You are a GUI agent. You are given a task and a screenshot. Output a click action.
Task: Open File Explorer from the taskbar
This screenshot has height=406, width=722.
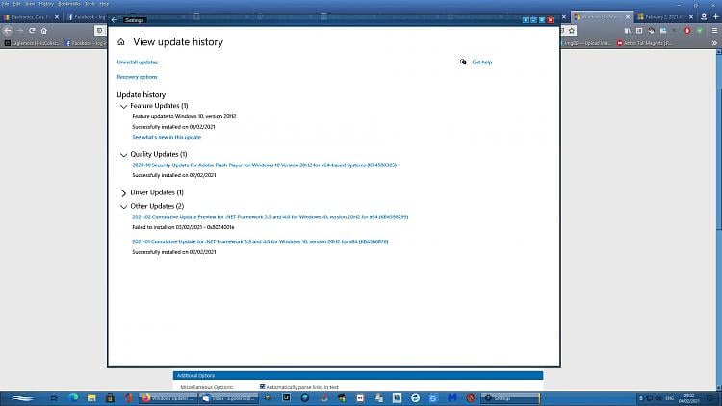(x=91, y=398)
